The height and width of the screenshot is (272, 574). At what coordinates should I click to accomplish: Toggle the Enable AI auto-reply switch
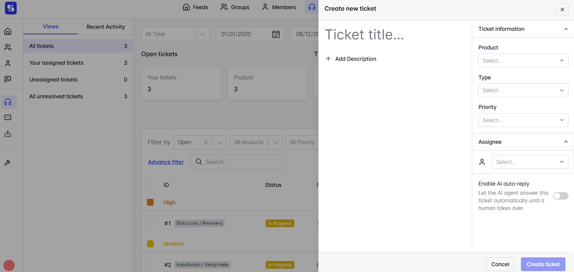pyautogui.click(x=561, y=196)
